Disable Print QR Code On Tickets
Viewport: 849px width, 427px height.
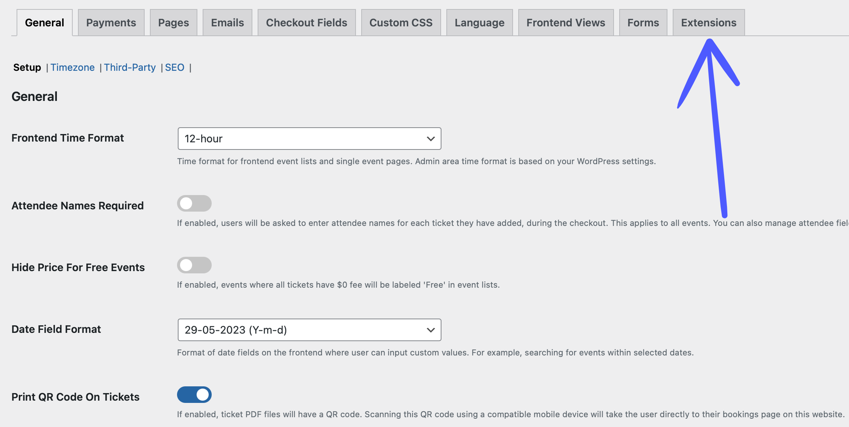pos(194,395)
